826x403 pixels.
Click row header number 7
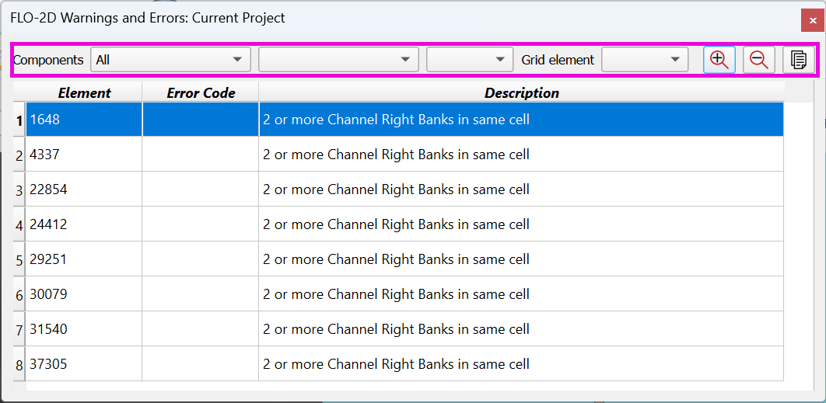tap(19, 330)
